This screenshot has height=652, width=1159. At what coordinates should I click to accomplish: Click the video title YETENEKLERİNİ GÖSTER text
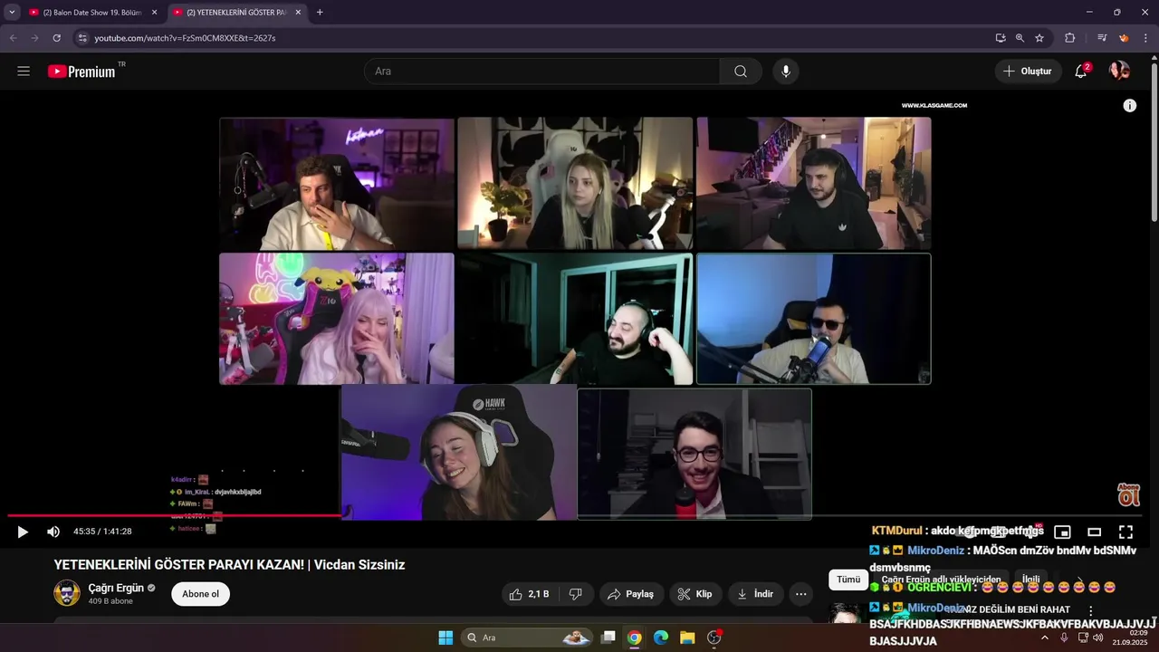pos(229,565)
